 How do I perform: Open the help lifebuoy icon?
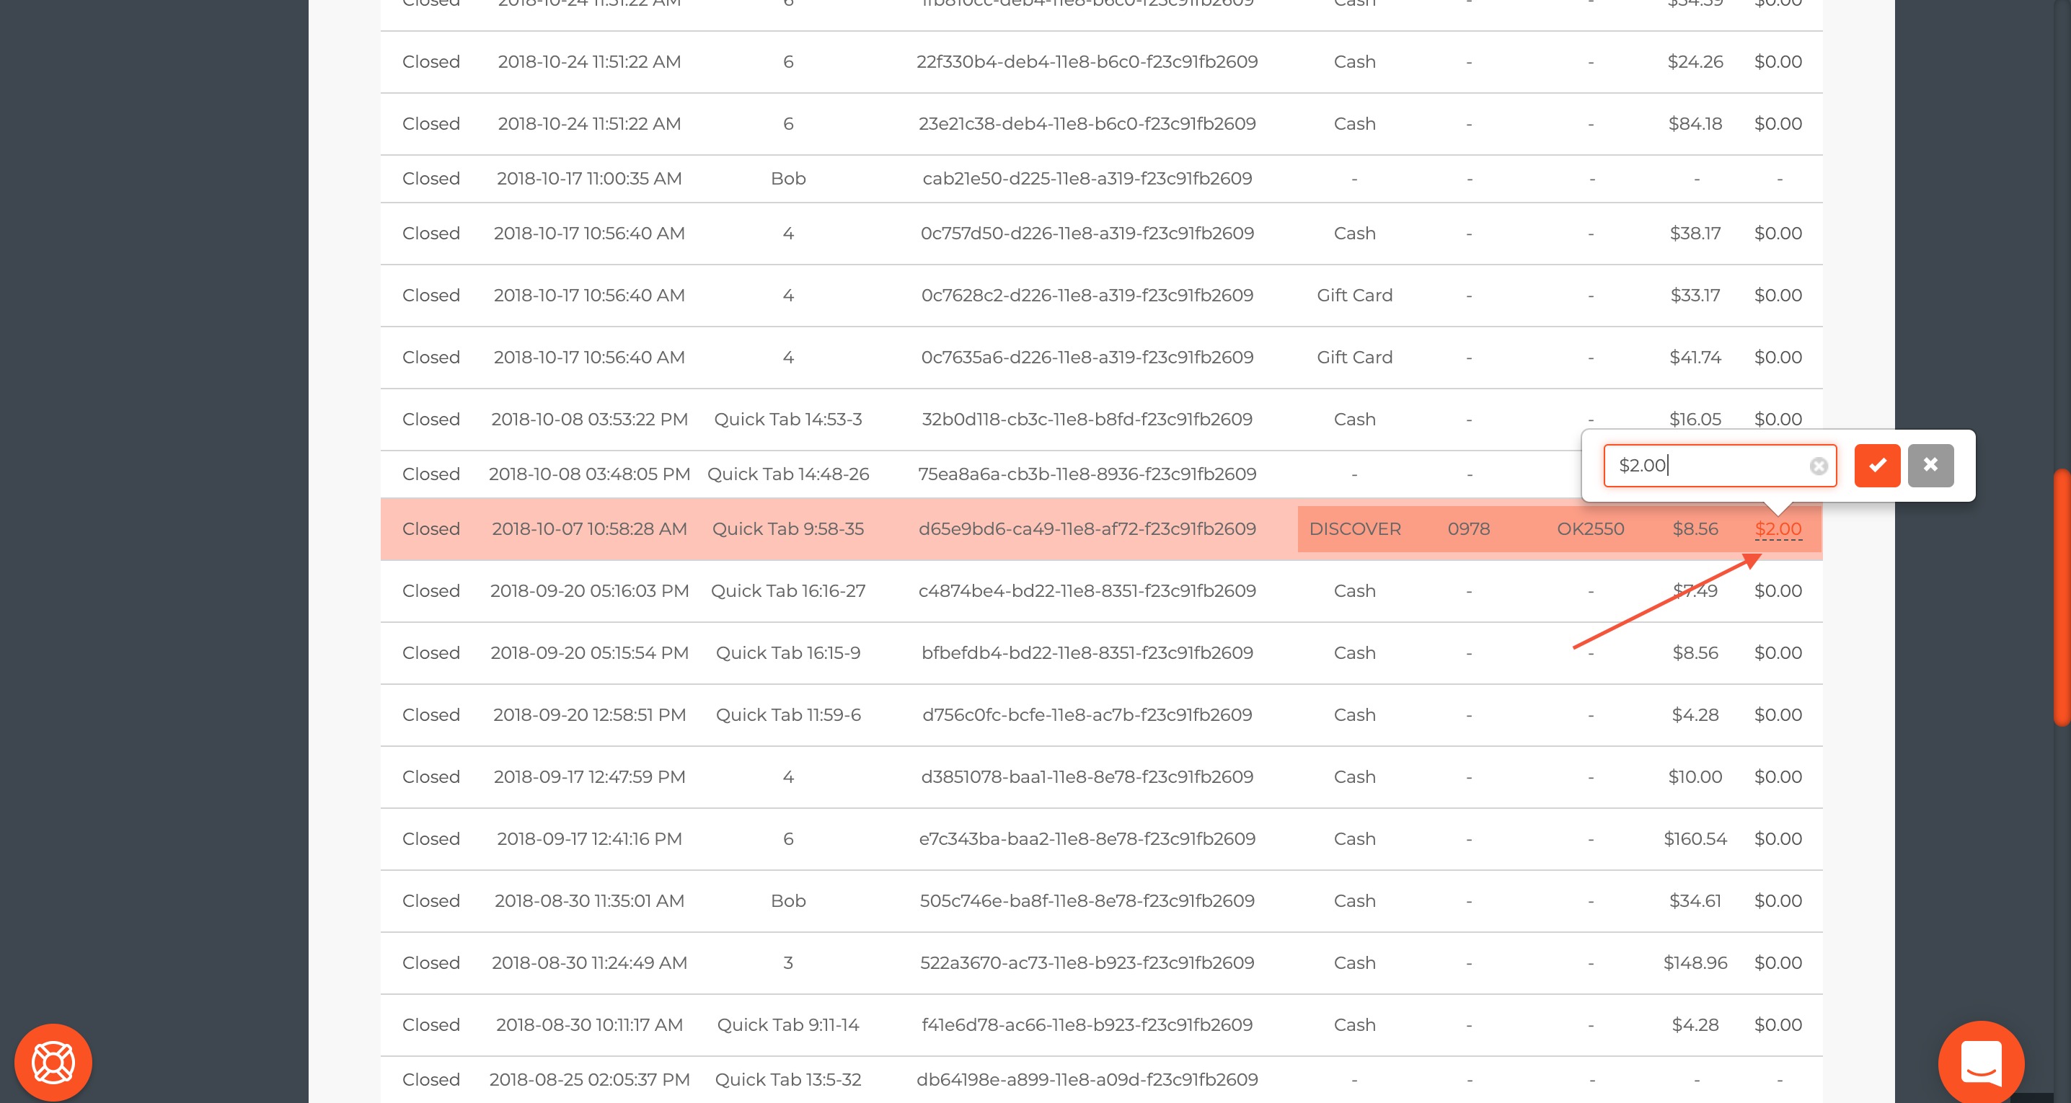pos(53,1062)
